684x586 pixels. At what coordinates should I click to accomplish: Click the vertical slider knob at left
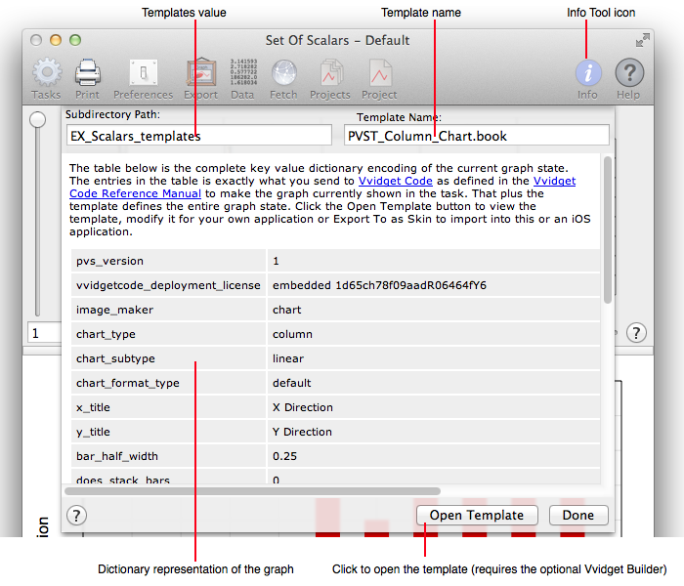[x=37, y=119]
